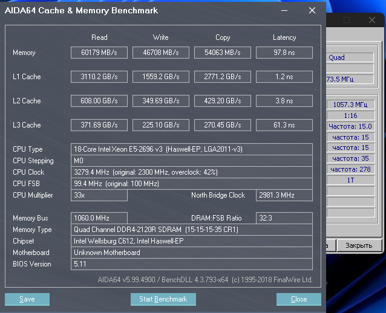
Task: Close the background window with its X
Action: (372, 20)
